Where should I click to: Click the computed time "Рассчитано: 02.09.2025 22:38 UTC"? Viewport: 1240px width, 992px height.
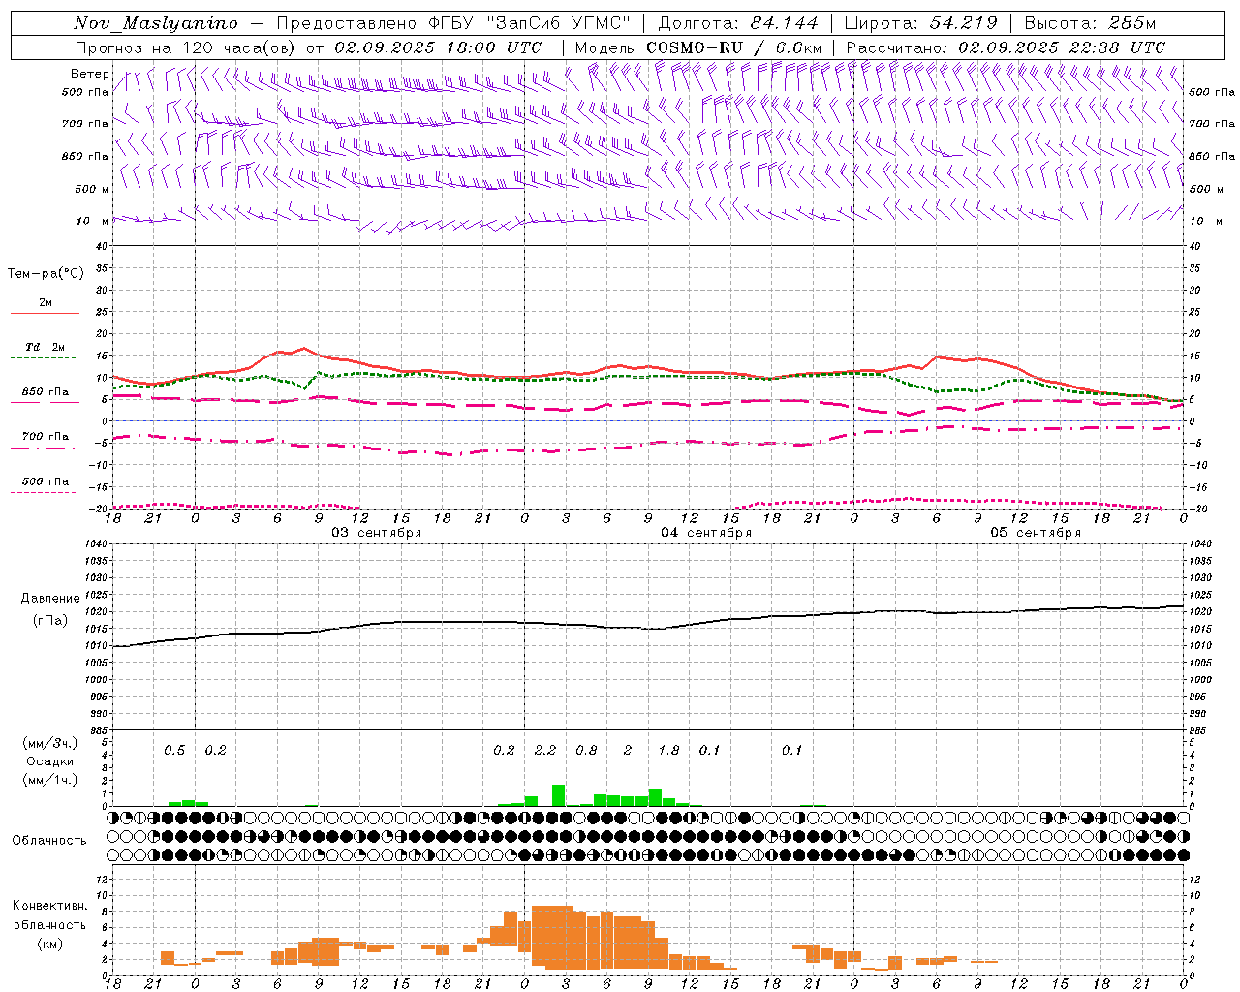coord(1006,47)
